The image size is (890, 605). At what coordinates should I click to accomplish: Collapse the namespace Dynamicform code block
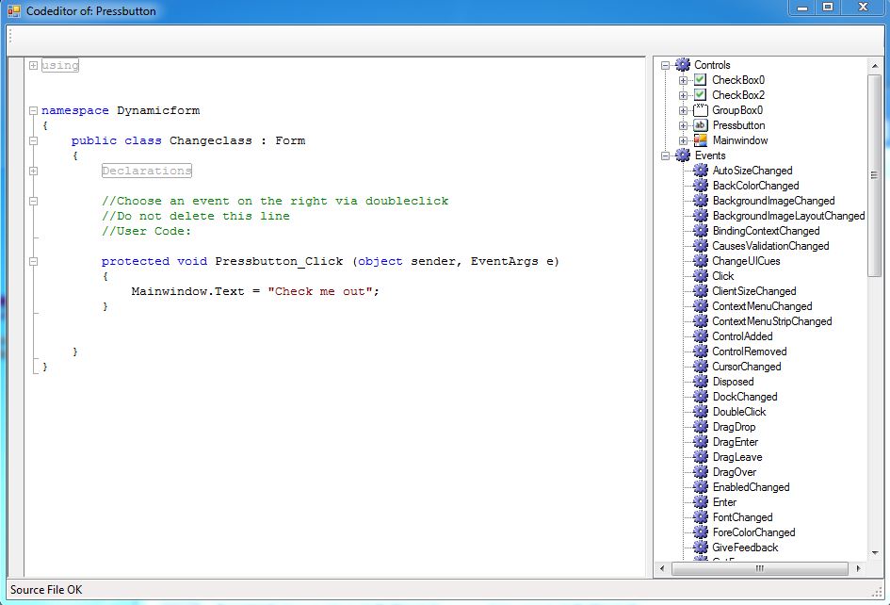point(34,111)
